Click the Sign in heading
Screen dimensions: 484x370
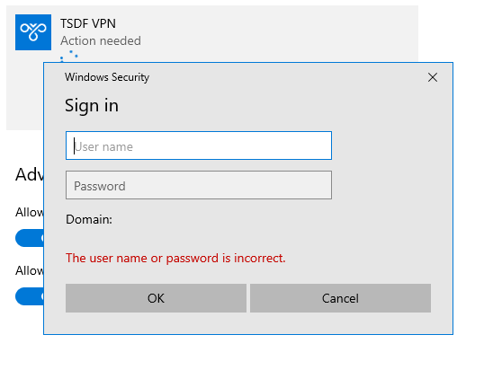92,106
